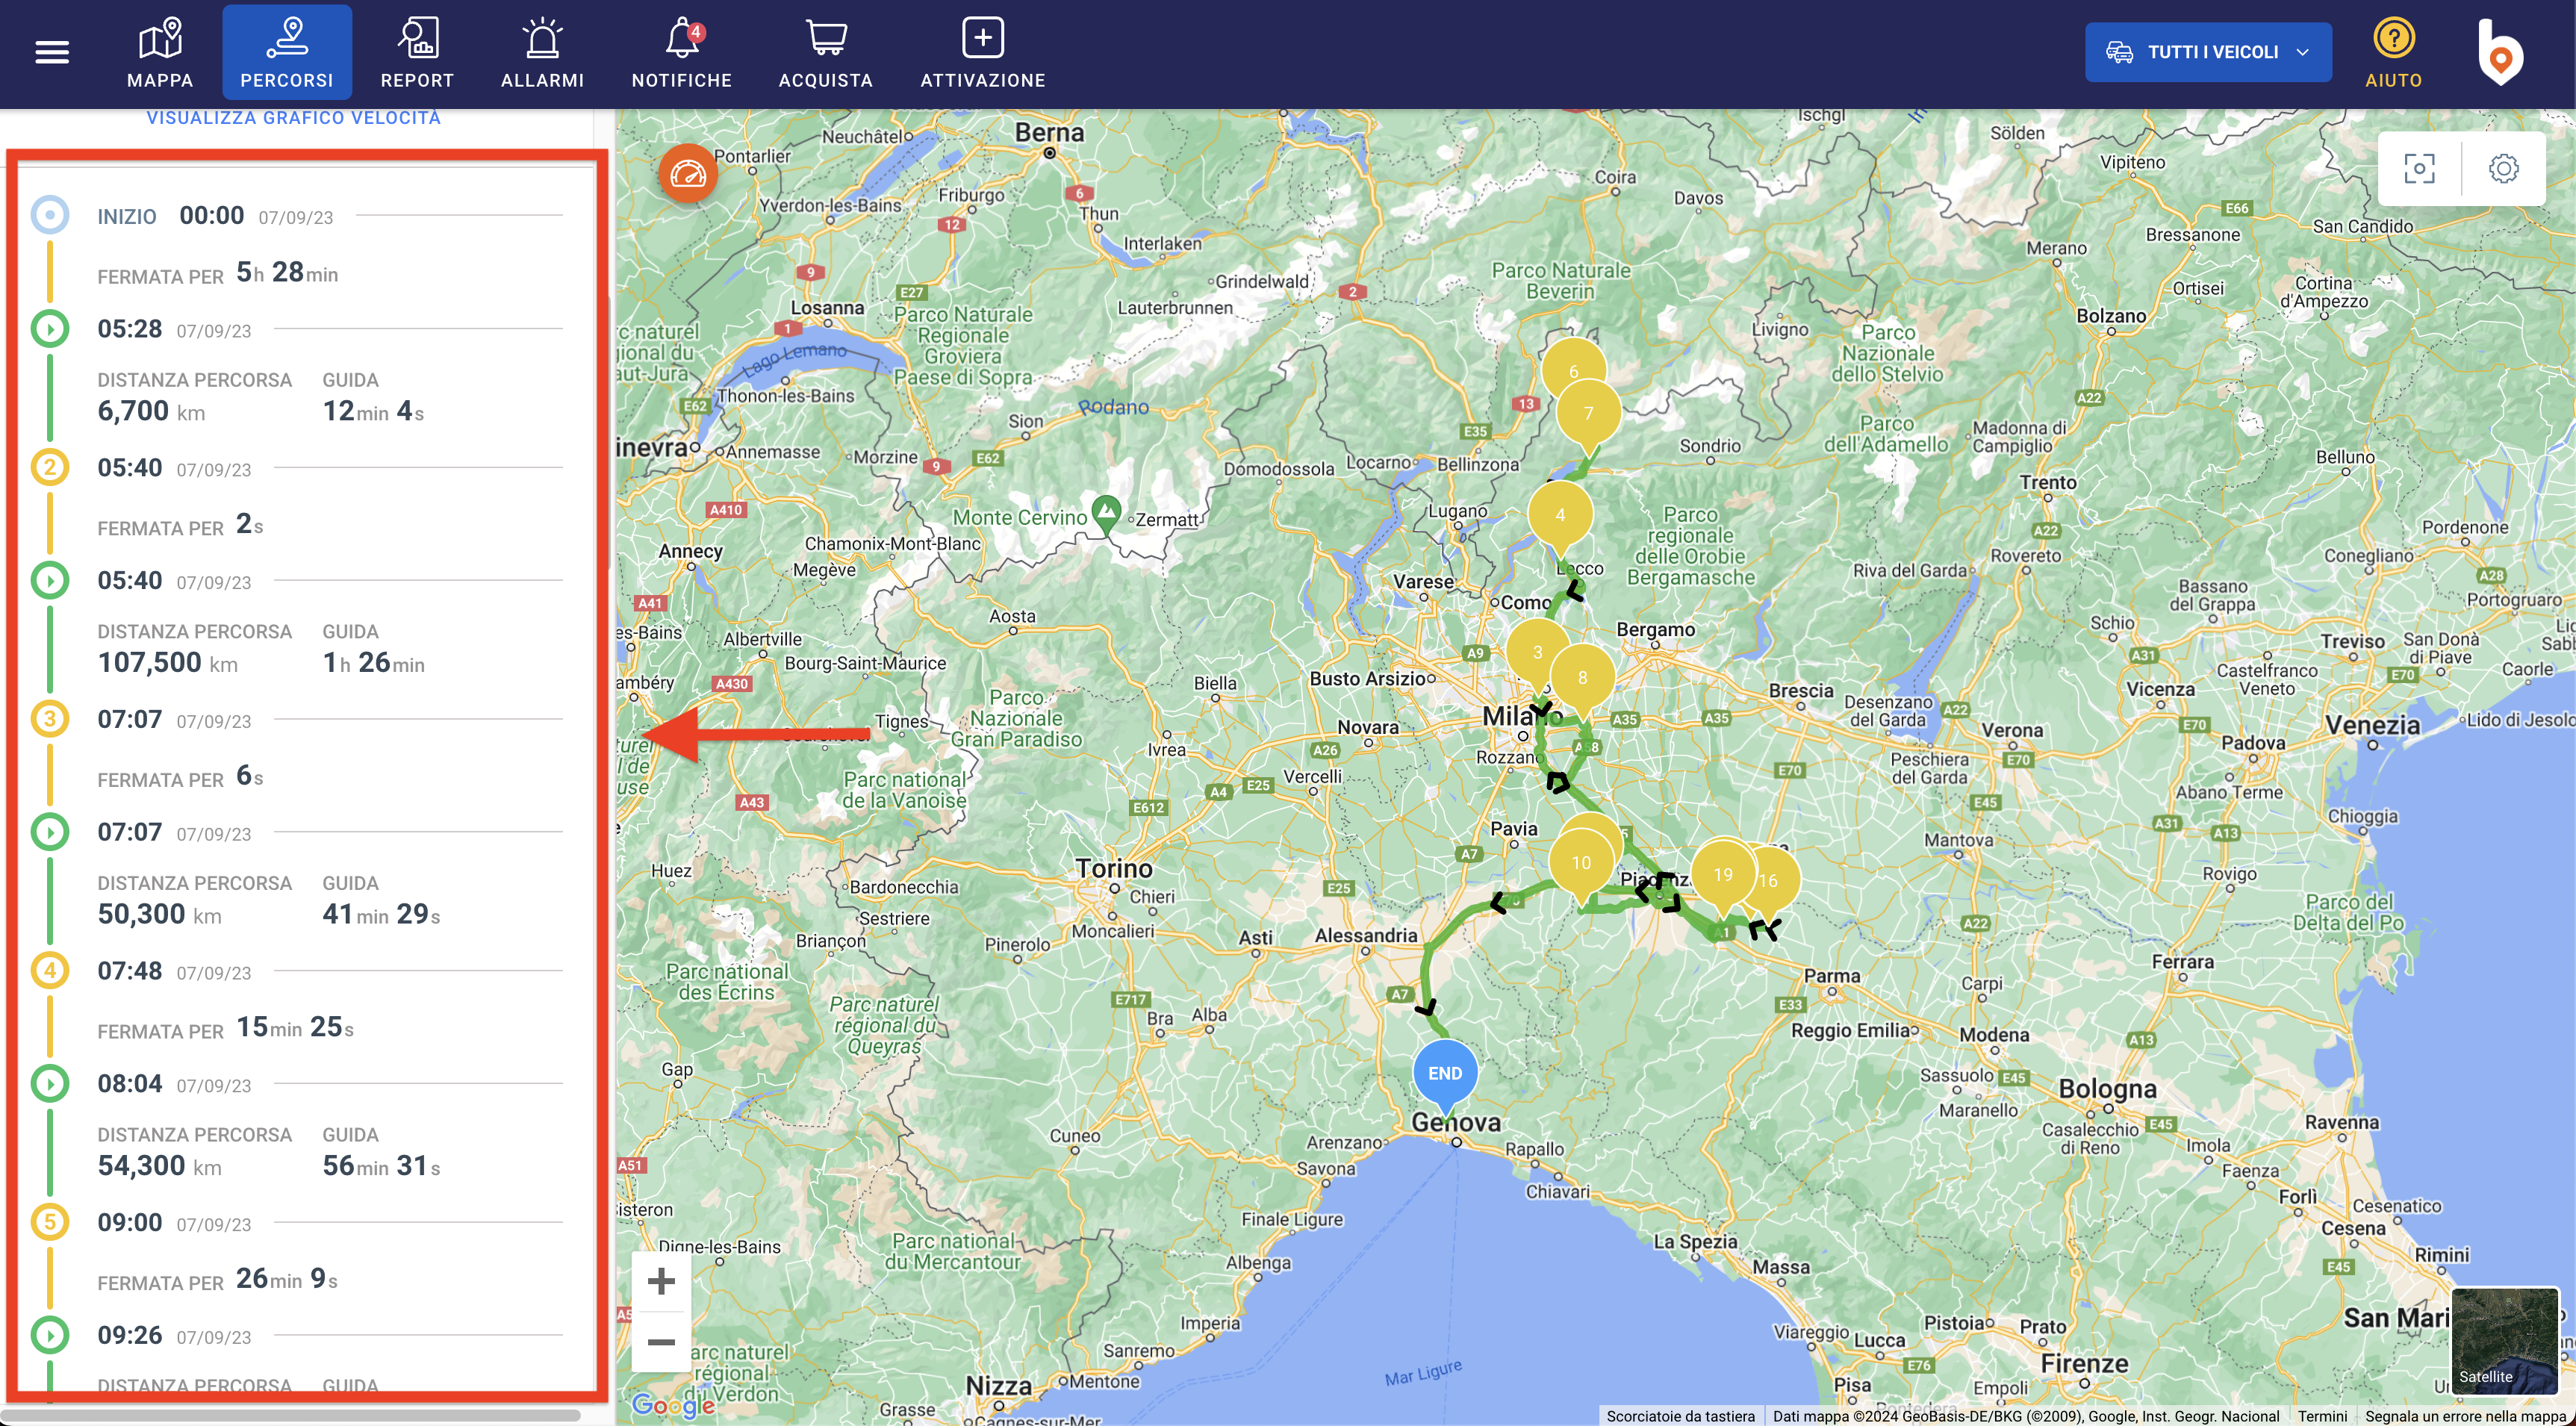Click Visualizza grafico velocità link

tap(293, 118)
